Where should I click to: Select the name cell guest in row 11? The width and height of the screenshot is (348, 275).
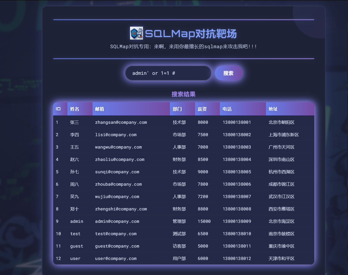tap(77, 246)
